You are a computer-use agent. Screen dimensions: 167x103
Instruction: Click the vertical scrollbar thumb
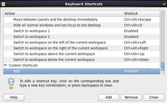point(163,66)
